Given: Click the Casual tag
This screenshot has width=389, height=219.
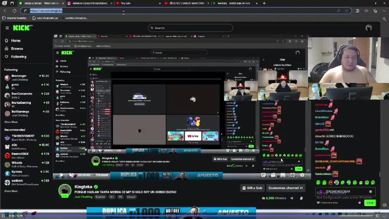Looking at the screenshot, I should click(x=131, y=197).
